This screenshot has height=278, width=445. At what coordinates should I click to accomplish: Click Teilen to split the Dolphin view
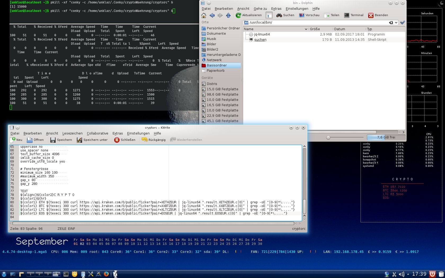[332, 15]
